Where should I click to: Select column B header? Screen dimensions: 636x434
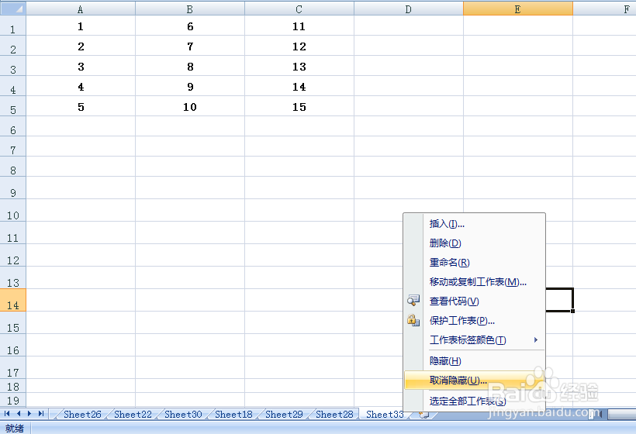tap(190, 9)
